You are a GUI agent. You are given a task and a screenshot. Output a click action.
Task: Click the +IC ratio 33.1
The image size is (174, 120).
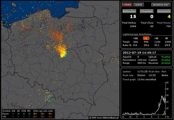[157, 45]
